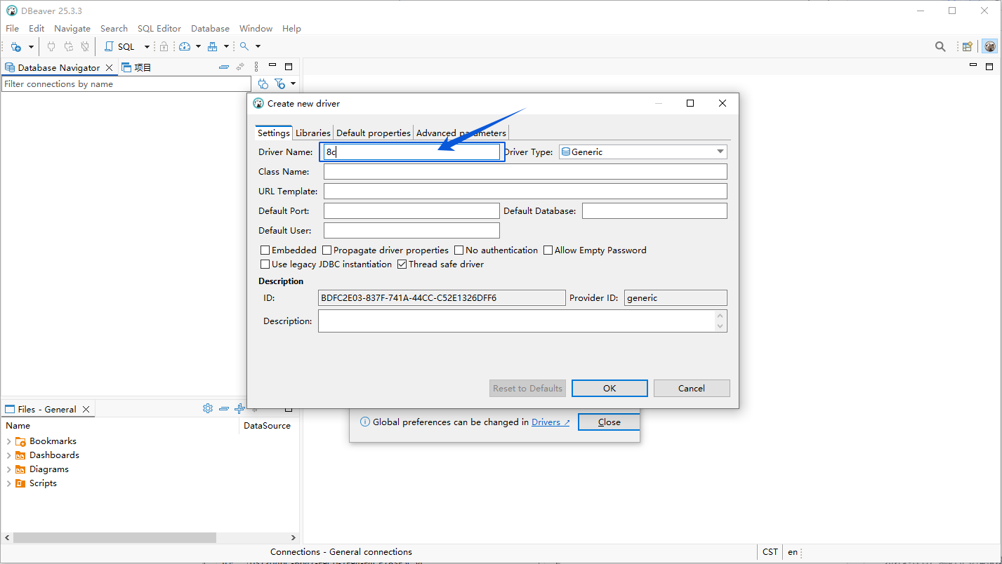Select the Bookmarks folder

53,441
